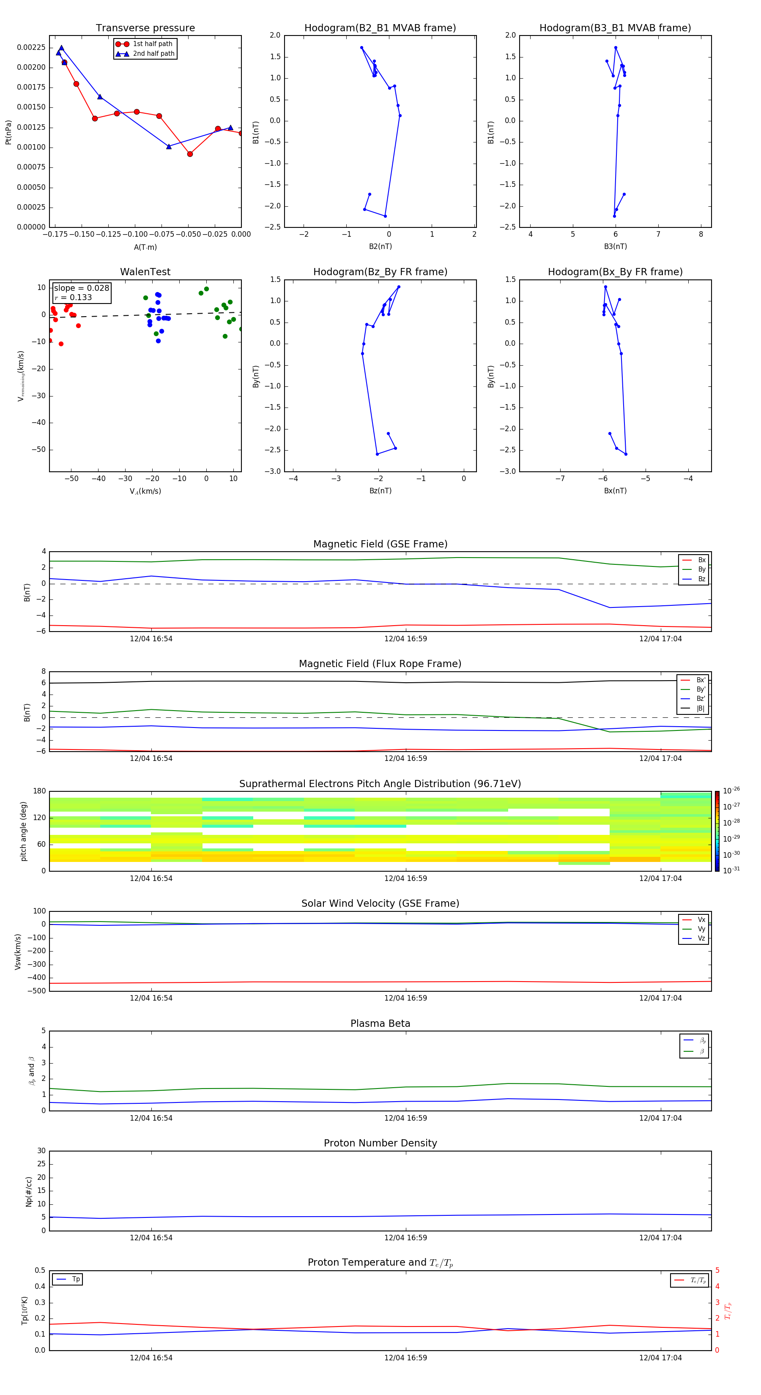Click the Bx' legend entry in Flux Rope plot
This screenshot has height=1395, width=761.
tap(693, 680)
